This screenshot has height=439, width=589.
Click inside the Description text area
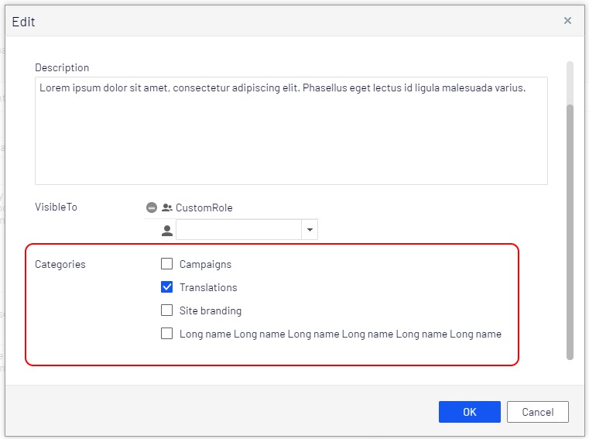[x=291, y=130]
